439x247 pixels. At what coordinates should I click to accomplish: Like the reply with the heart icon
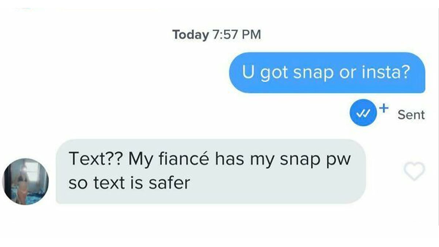[414, 171]
